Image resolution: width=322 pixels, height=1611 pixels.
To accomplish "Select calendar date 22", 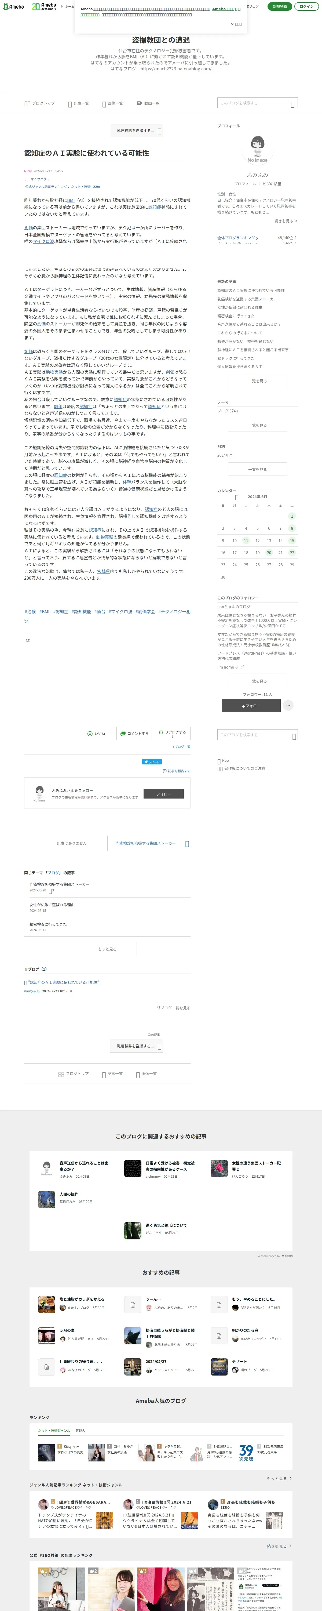I will (291, 553).
